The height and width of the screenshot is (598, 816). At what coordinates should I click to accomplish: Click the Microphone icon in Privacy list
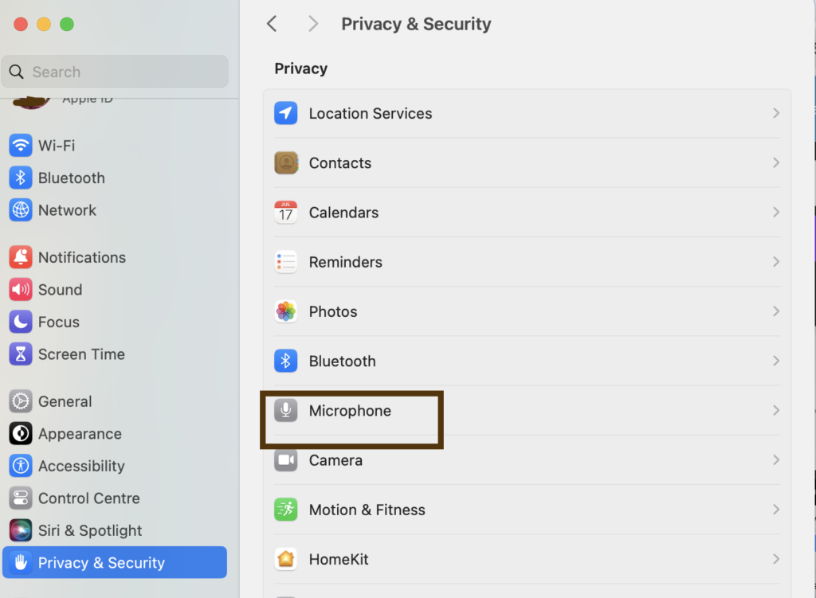pos(286,411)
